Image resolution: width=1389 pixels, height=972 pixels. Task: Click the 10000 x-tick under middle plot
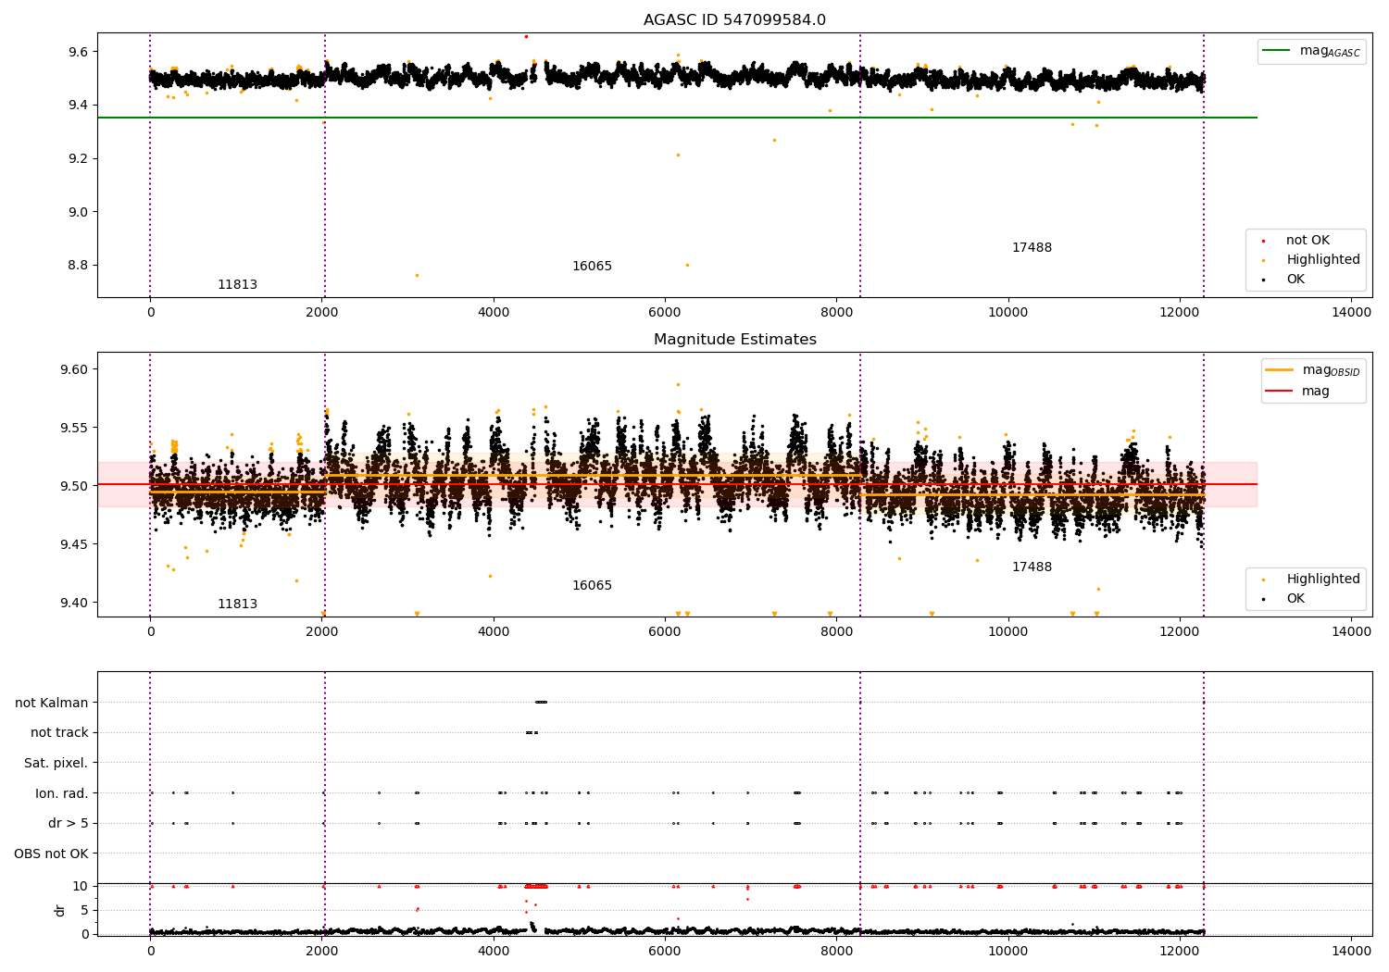[x=1007, y=632]
